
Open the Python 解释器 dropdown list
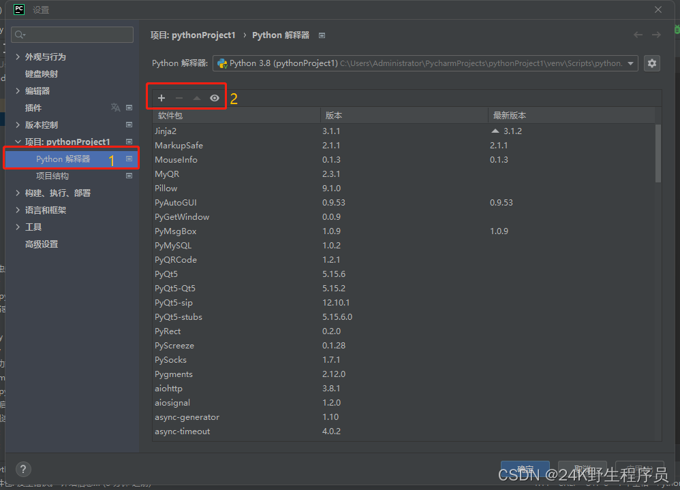pyautogui.click(x=631, y=63)
